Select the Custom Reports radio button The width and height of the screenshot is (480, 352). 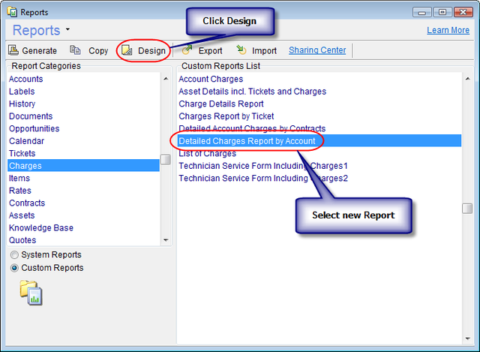tap(14, 268)
